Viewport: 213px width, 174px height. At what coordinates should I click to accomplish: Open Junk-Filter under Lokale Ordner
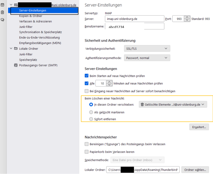tap(26, 54)
